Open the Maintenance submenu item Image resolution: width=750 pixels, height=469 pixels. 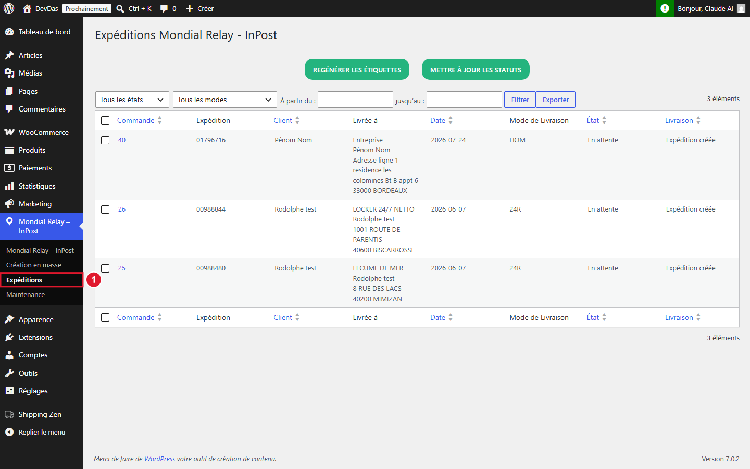(26, 295)
